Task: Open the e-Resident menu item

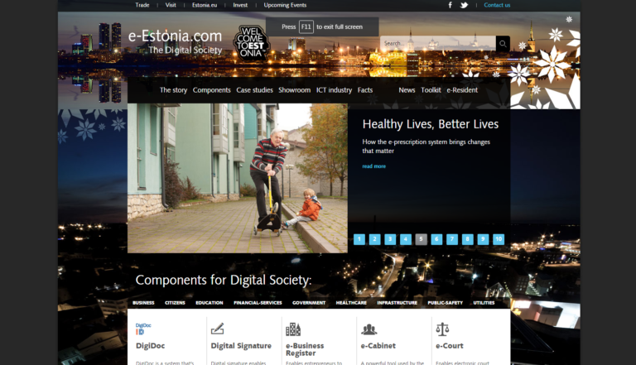Action: click(x=462, y=90)
